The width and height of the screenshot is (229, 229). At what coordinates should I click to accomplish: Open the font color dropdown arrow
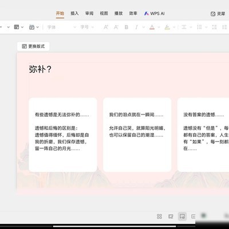click(159, 27)
